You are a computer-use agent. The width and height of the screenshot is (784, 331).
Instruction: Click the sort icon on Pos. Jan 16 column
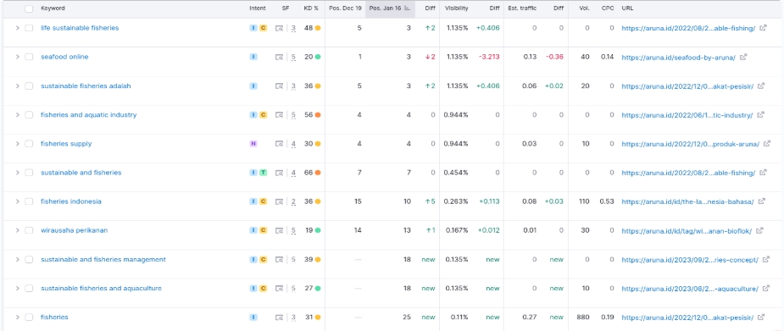[407, 8]
